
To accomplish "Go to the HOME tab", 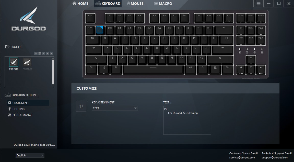I will click(x=80, y=4).
